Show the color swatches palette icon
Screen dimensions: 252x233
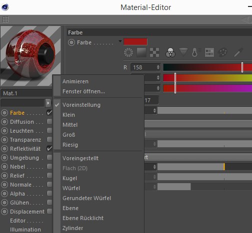click(x=222, y=52)
